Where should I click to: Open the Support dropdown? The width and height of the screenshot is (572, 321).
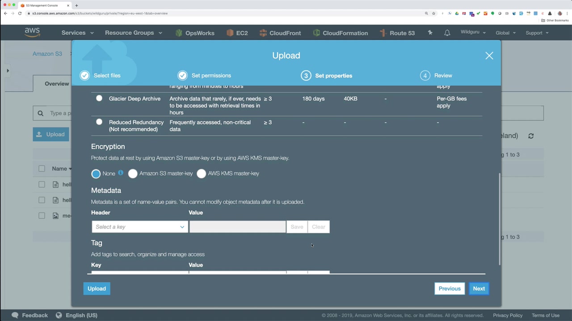[x=537, y=33]
